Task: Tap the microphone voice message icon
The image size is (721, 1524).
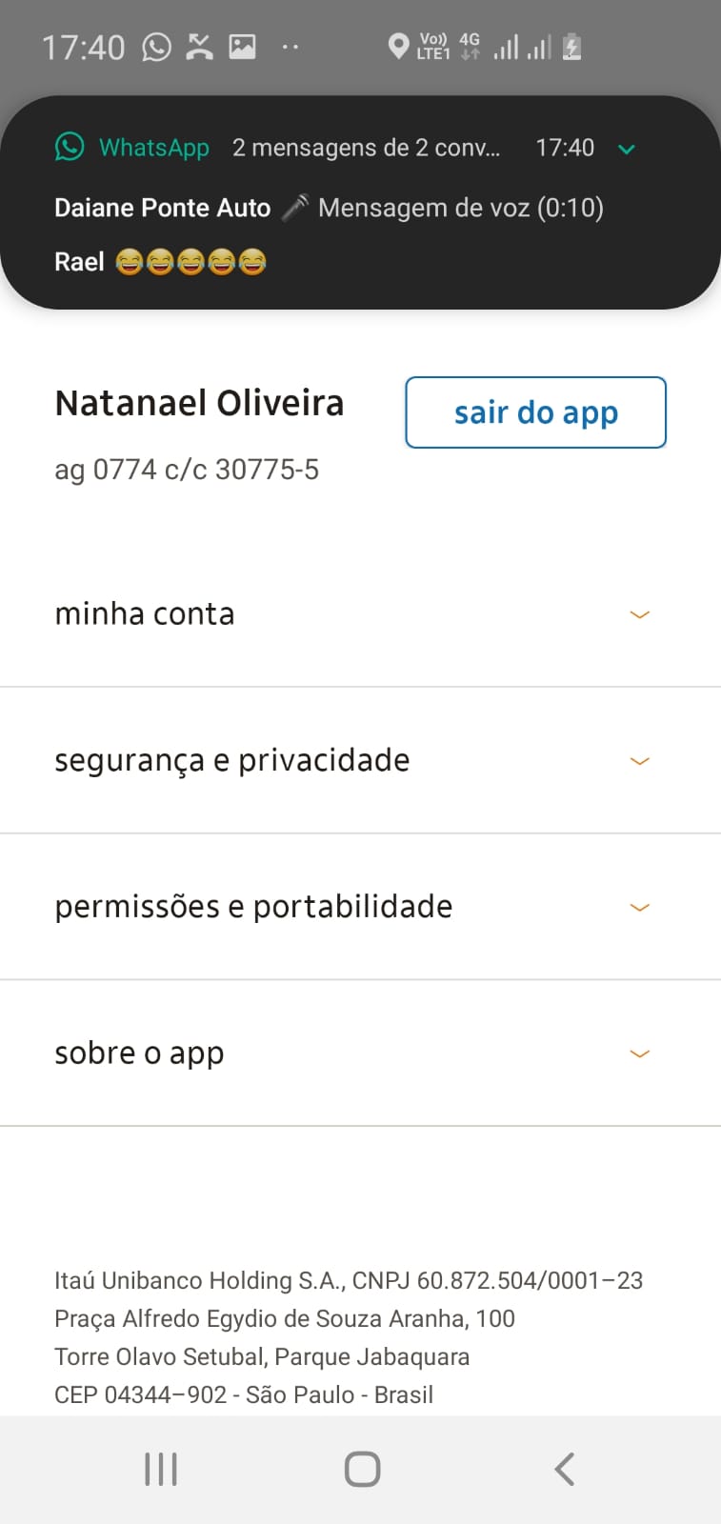Action: (x=295, y=207)
